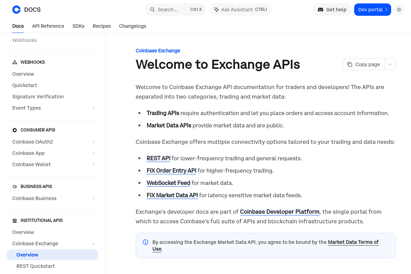Open the Ask Assistant button
The width and height of the screenshot is (411, 274).
240,10
